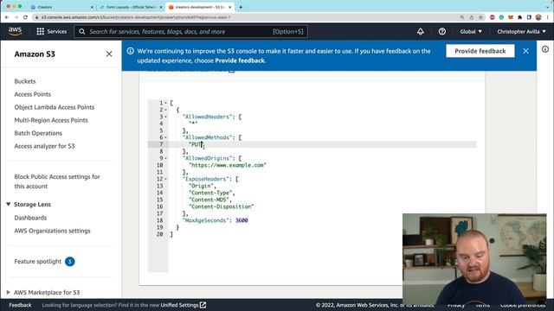Go to Buckets in the sidebar
Viewport: 554px width, 311px height.
(25, 81)
